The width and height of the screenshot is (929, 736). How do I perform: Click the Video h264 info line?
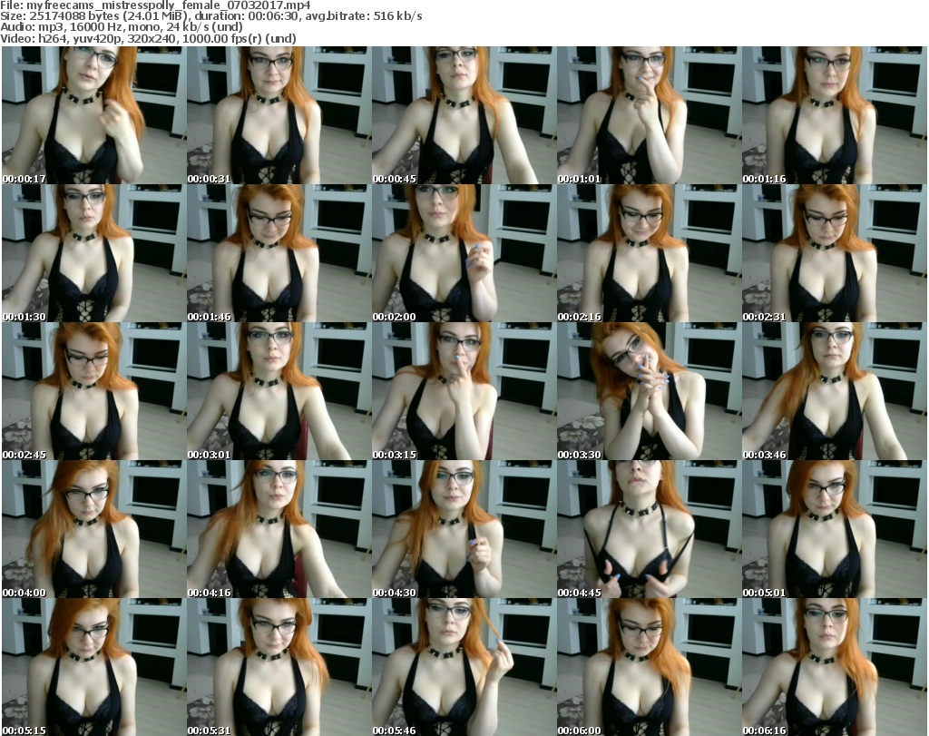(x=148, y=38)
